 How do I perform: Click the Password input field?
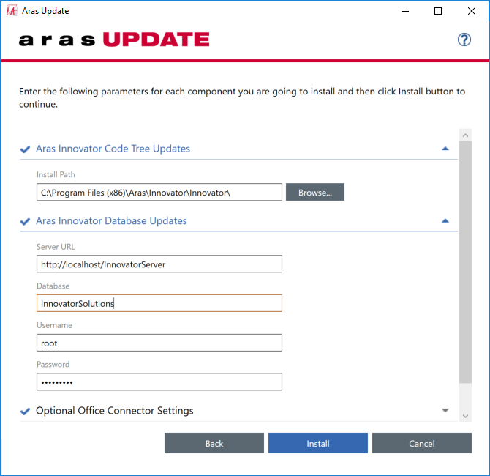tap(159, 382)
